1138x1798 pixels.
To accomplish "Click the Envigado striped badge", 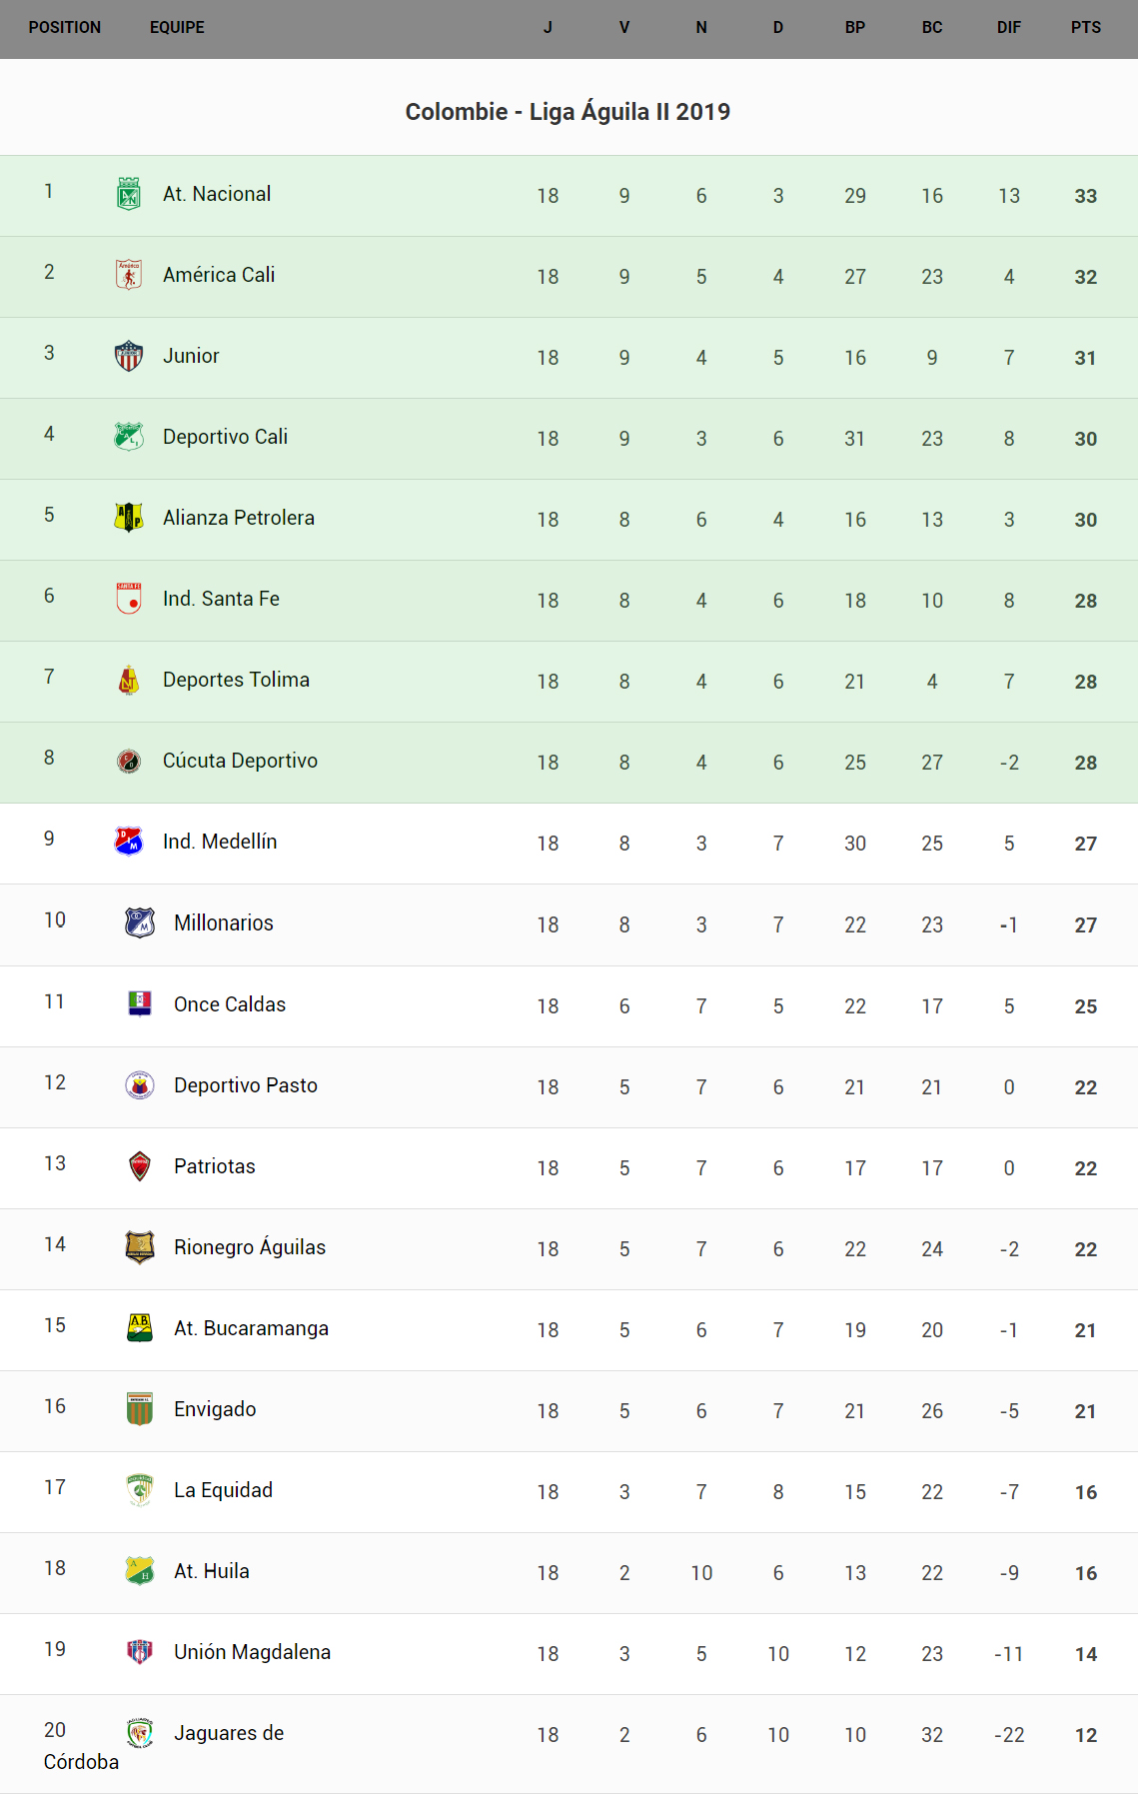I will [x=140, y=1409].
